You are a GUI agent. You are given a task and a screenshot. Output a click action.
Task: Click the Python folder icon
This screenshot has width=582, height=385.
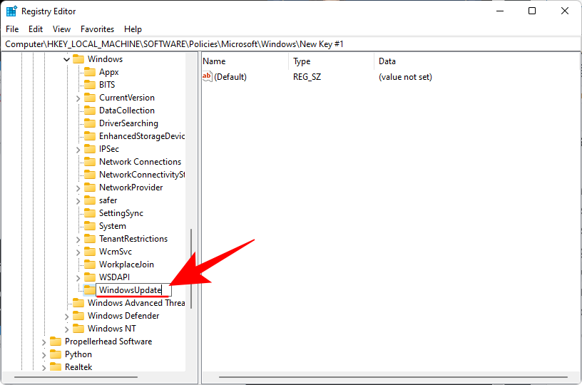coord(56,354)
